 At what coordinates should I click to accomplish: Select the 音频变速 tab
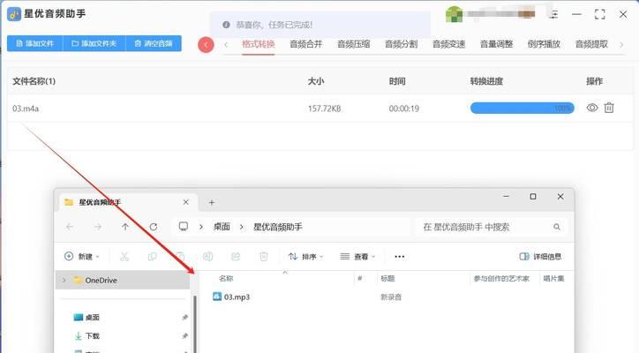[x=448, y=44]
